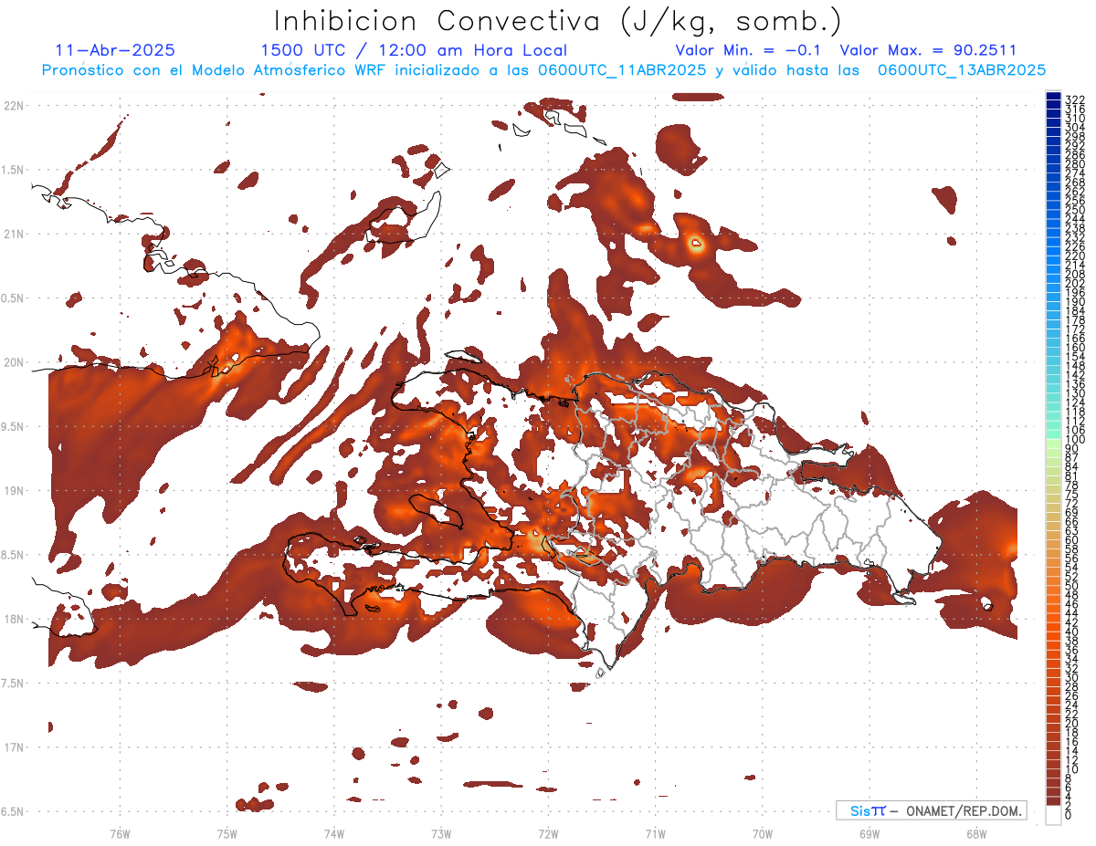Image resolution: width=1096 pixels, height=846 pixels.
Task: Click the '70W' longitude label
Action: click(763, 834)
